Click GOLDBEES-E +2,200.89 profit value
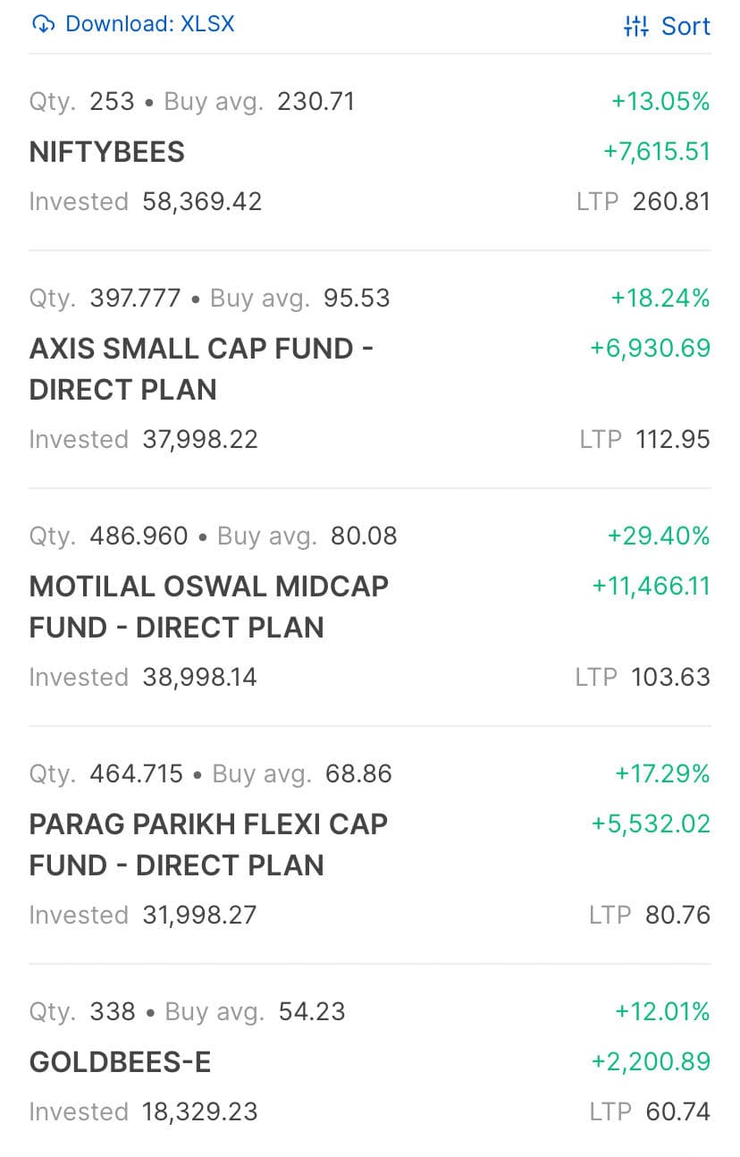Image resolution: width=740 pixels, height=1157 pixels. pos(651,1062)
